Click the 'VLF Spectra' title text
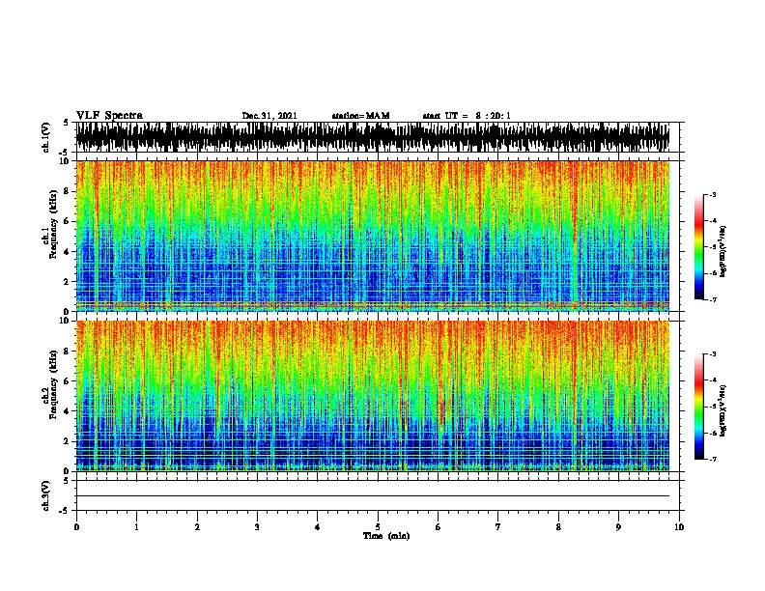 pyautogui.click(x=109, y=116)
